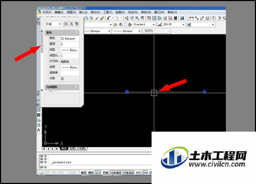Click the Toggle PICKADD value icon in Properties
The width and height of the screenshot is (256, 184).
66,24
